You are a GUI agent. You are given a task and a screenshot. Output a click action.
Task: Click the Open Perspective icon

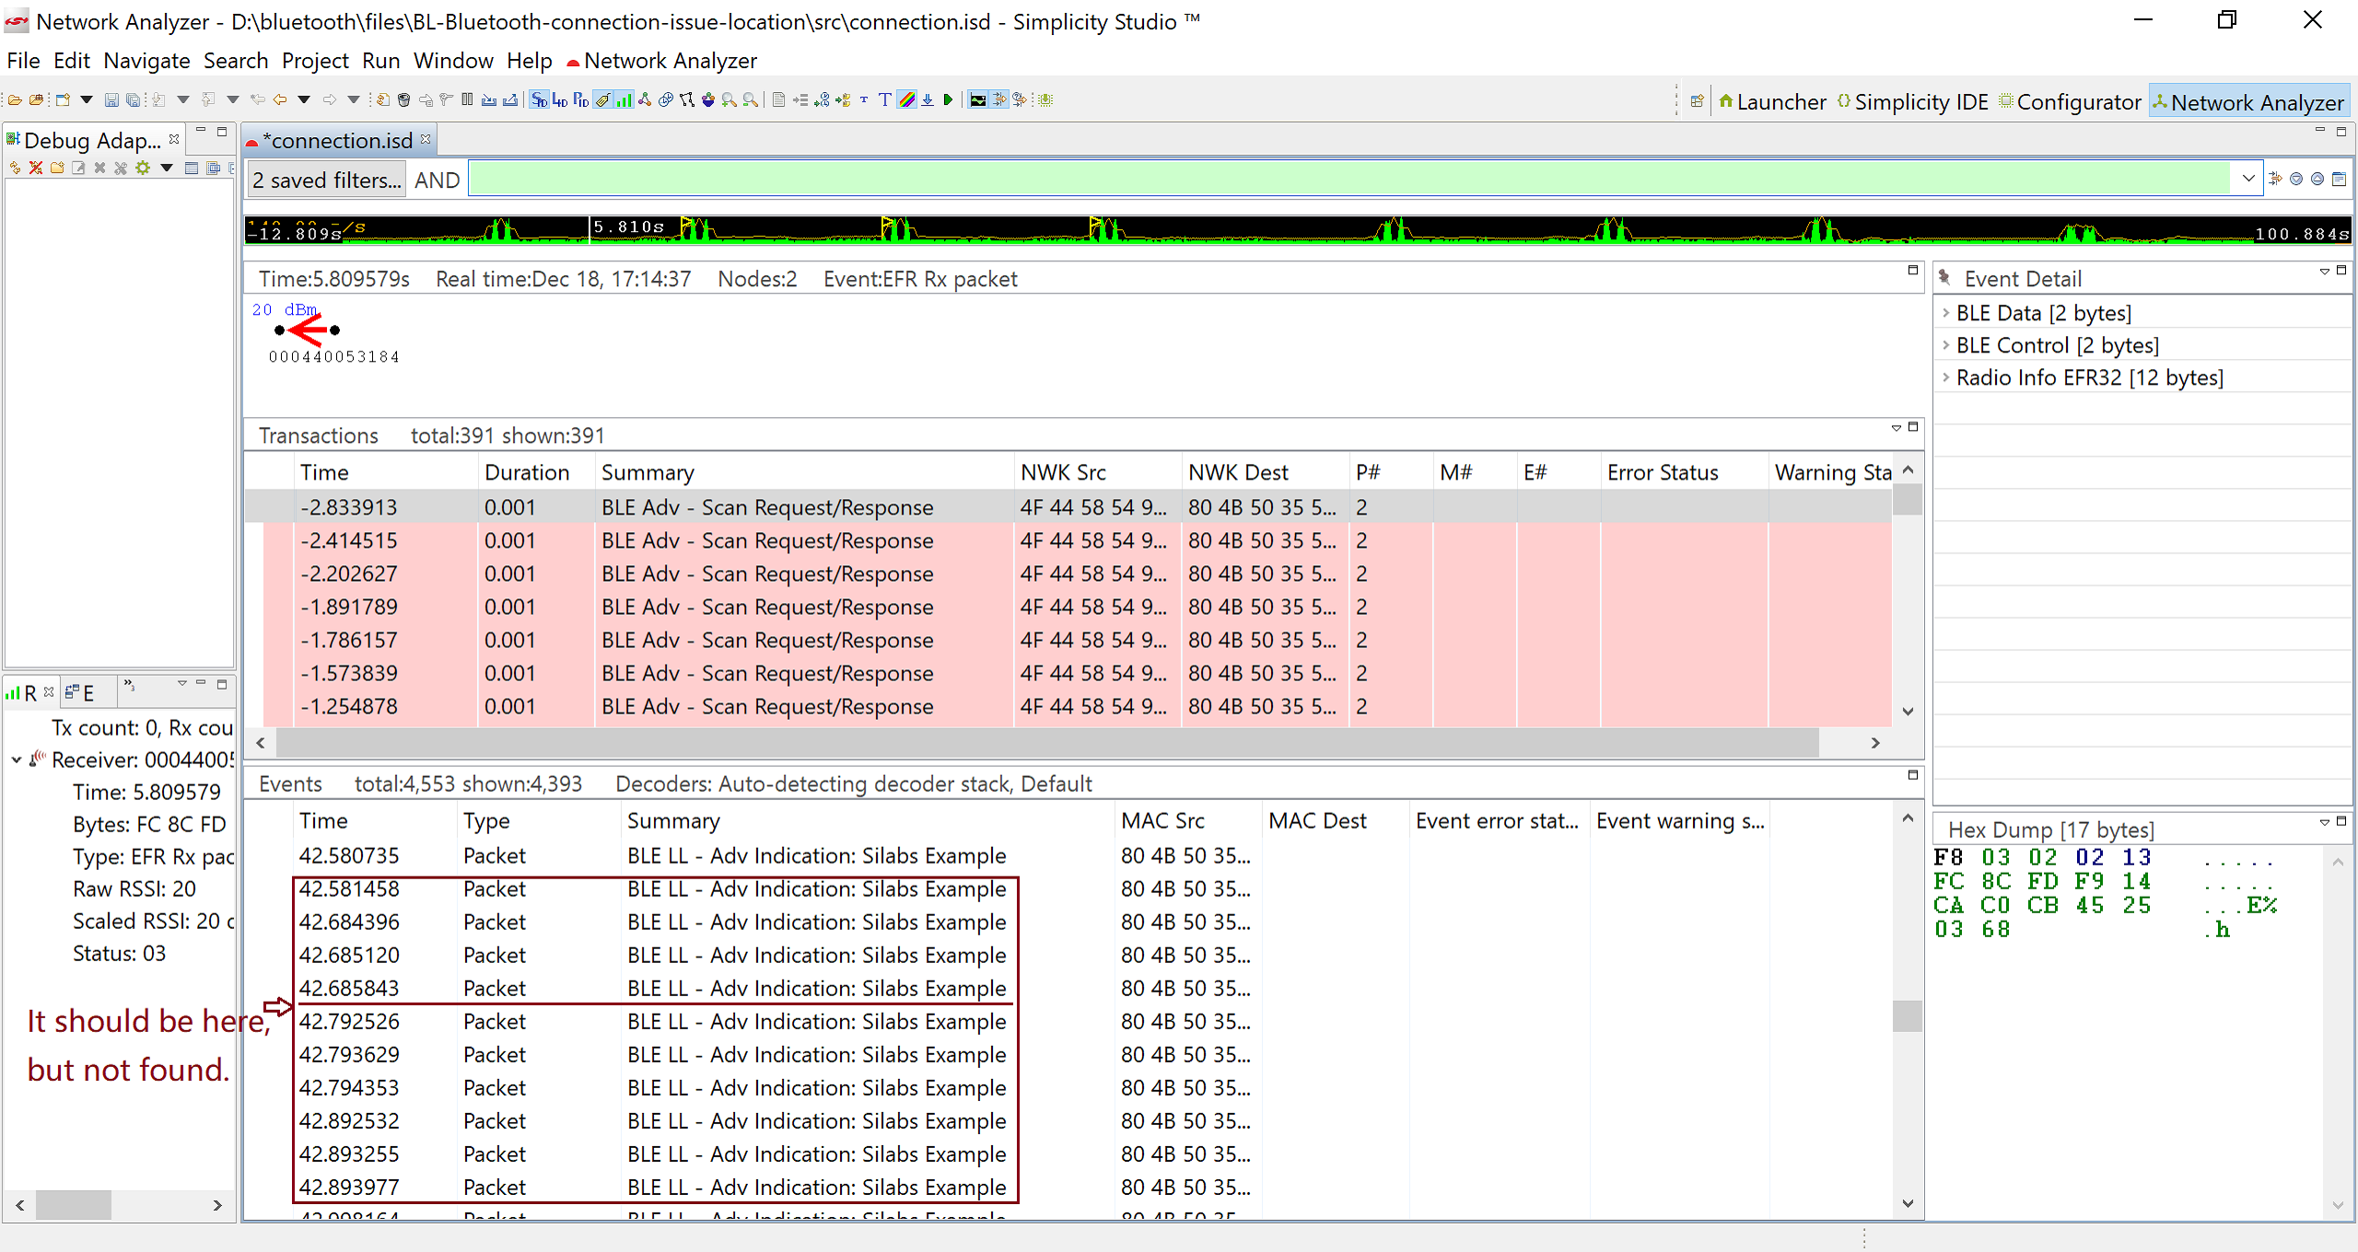(x=1697, y=101)
